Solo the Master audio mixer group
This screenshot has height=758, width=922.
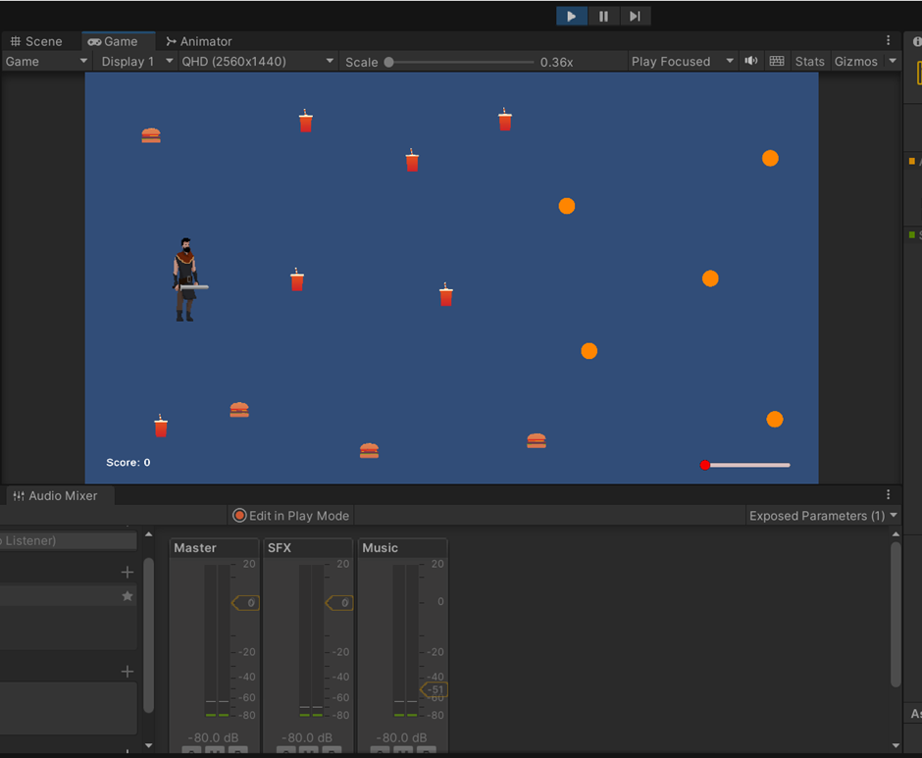191,751
